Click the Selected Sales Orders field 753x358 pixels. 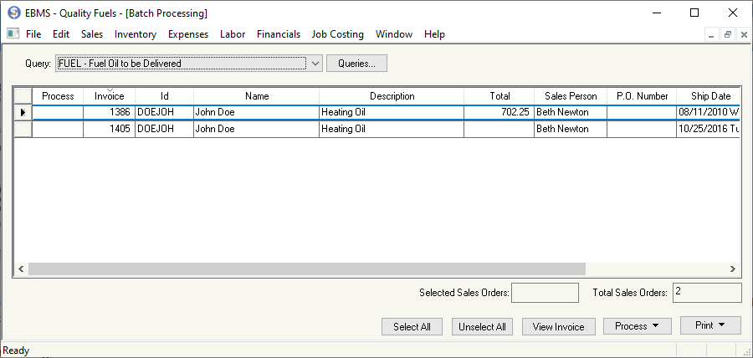pos(545,293)
